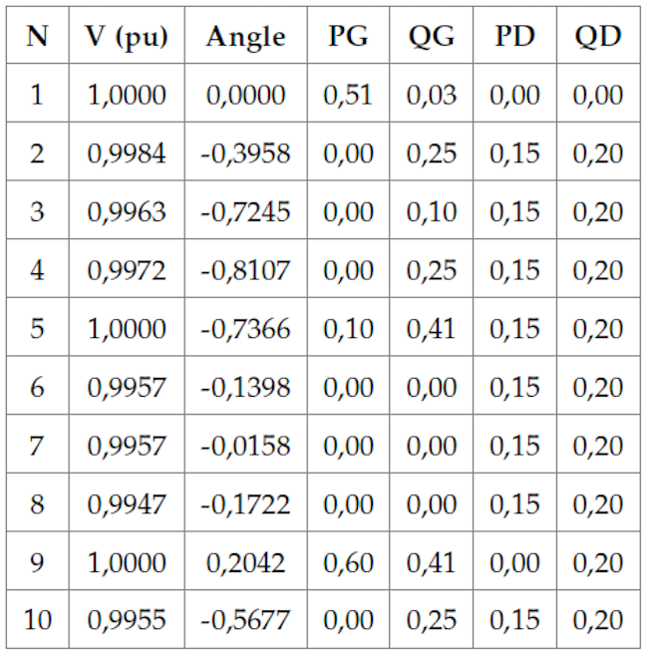The height and width of the screenshot is (656, 648).
Task: Select the V (pu) column header
Action: point(127,37)
